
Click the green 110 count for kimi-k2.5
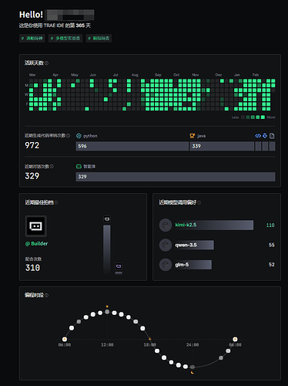coord(270,225)
